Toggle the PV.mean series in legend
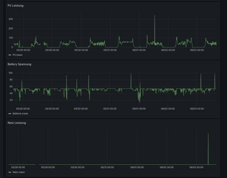227x178 pixels. coord(18,55)
